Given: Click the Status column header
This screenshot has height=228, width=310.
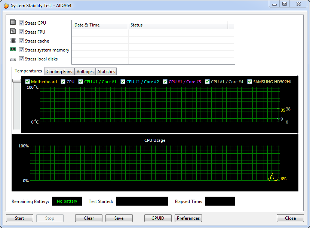Looking at the screenshot, I should [x=178, y=25].
